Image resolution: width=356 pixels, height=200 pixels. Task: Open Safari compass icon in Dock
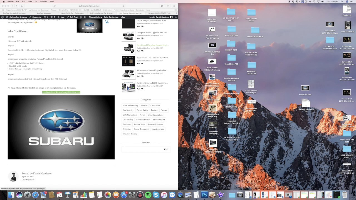click(35, 195)
